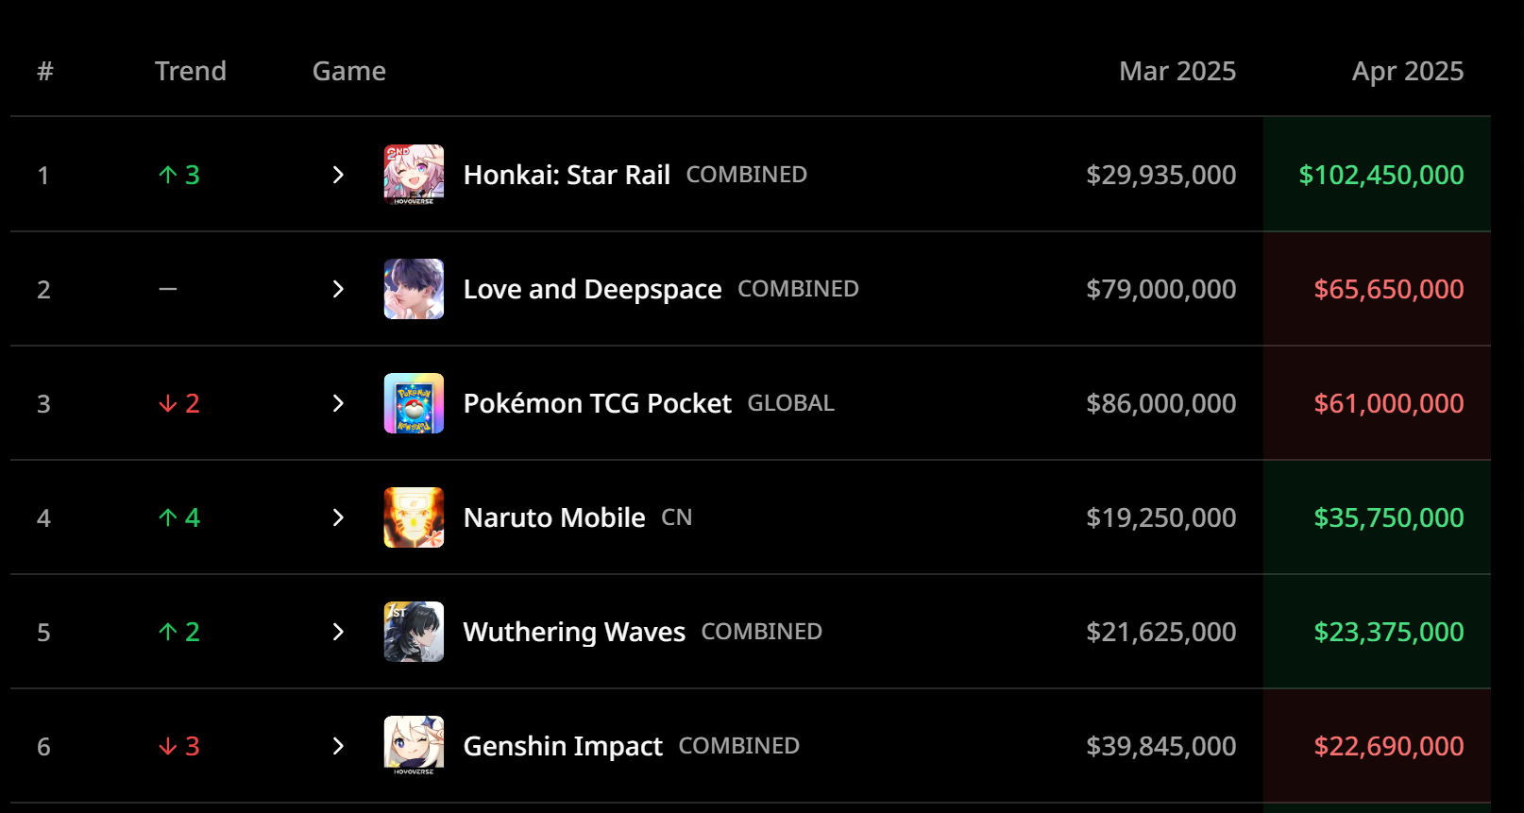Click the Wuthering Waves game icon
This screenshot has width=1524, height=813.
click(x=414, y=632)
